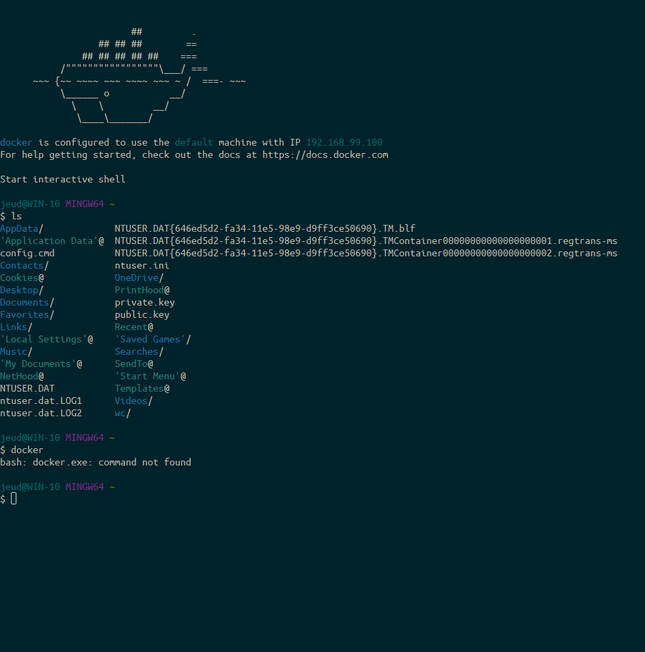Click the 'Start Menu'@ entry

(x=150, y=377)
